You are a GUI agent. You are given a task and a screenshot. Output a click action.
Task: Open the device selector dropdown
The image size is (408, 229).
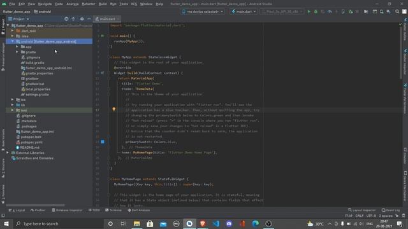[203, 11]
